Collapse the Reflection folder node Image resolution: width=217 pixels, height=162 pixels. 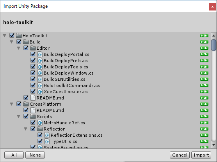click(x=26, y=129)
